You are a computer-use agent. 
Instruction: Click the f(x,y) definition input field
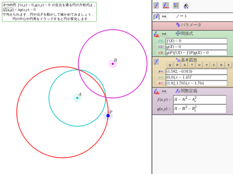[200, 100]
